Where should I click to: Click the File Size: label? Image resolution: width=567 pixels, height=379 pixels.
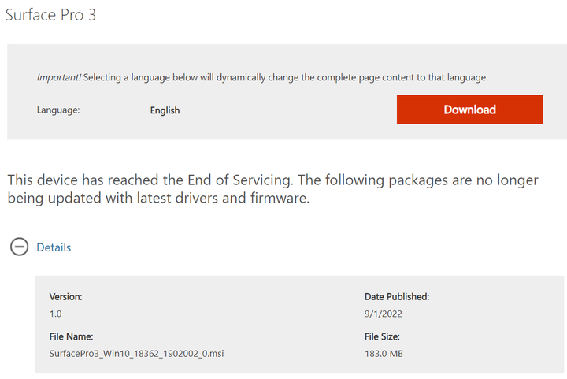[x=382, y=336]
